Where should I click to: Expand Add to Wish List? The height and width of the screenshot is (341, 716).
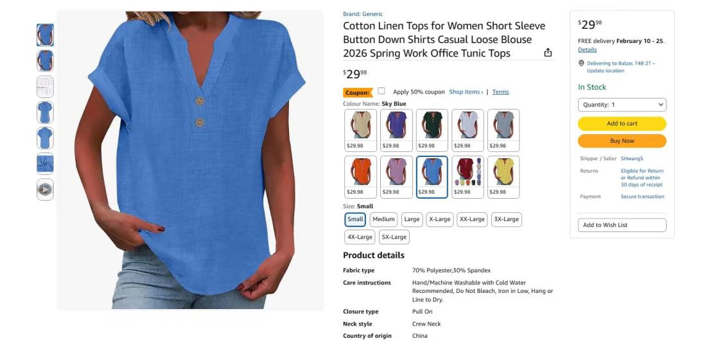point(622,225)
